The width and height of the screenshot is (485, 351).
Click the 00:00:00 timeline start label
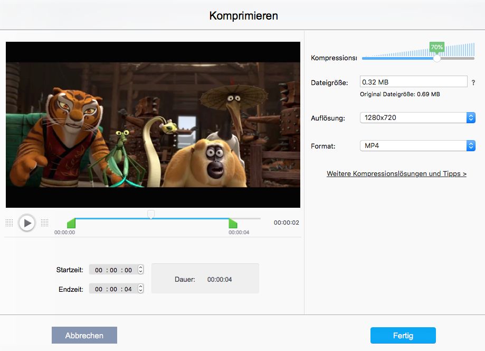64,233
